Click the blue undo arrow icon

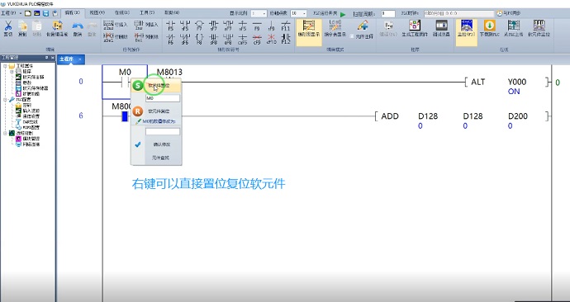(x=78, y=26)
